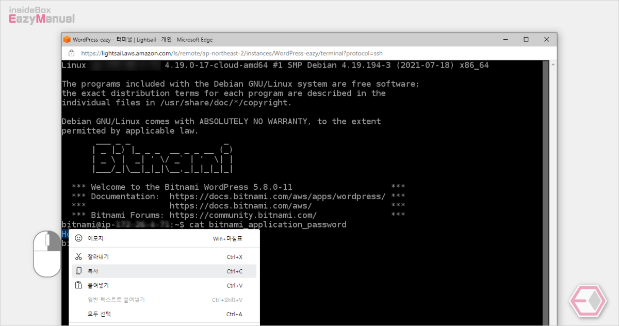The image size is (619, 326).
Task: Click the Lightsail orange cube window icon
Action: point(67,39)
